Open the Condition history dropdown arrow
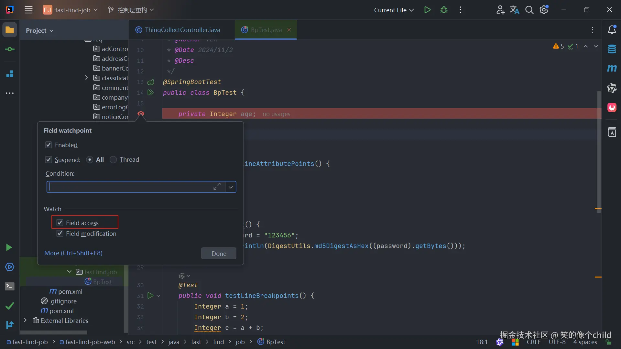Image resolution: width=621 pixels, height=349 pixels. pyautogui.click(x=231, y=187)
